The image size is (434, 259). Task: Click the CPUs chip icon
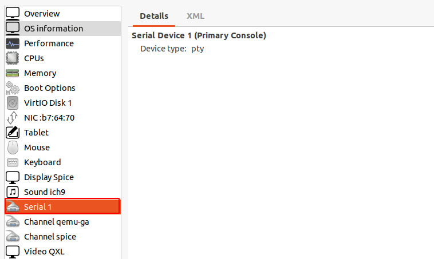click(13, 58)
